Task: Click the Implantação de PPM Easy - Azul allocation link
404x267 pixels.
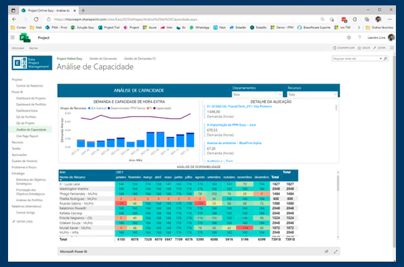Action: [232, 125]
